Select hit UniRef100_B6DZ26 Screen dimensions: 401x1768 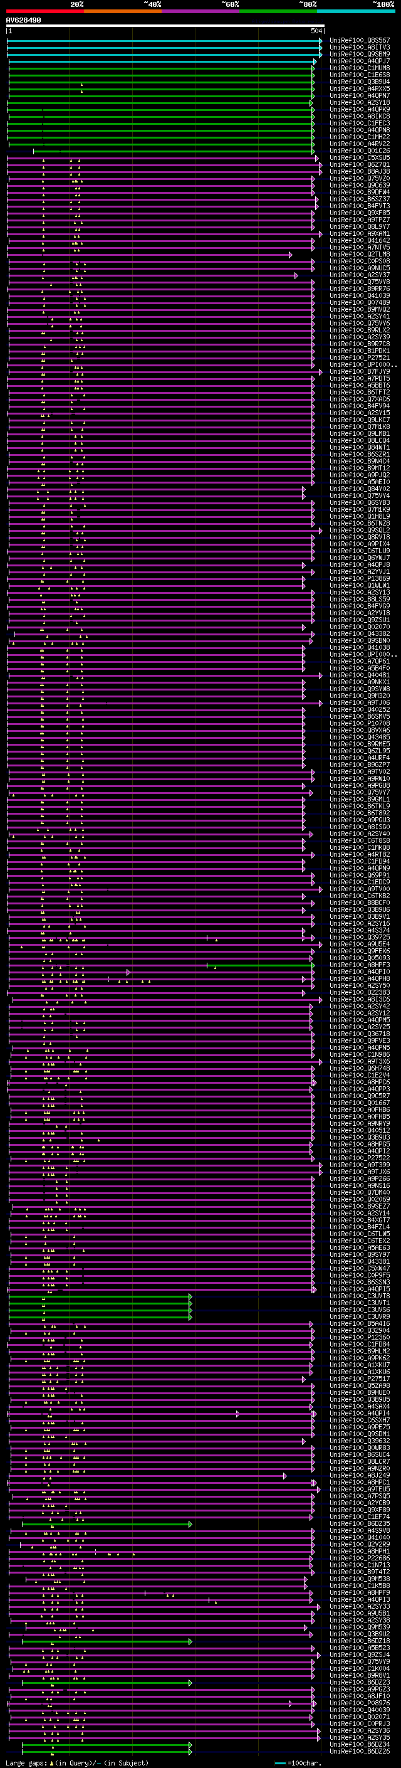360,1752
